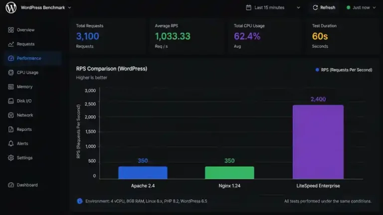This screenshot has height=215, width=383.
Task: Click the environment info icon
Action: tap(80, 201)
